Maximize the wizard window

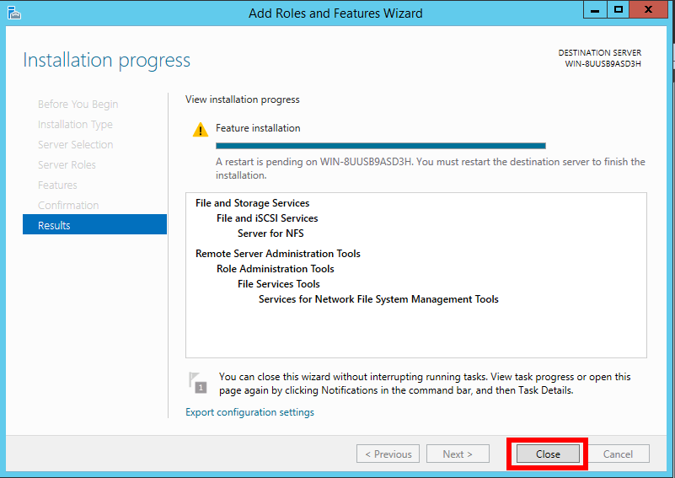point(619,10)
